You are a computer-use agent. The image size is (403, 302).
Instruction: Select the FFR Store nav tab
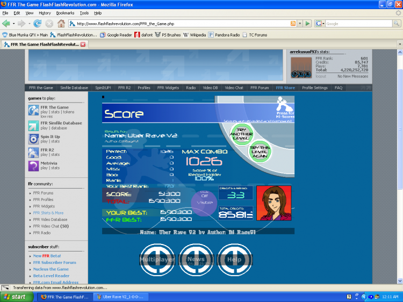click(285, 88)
